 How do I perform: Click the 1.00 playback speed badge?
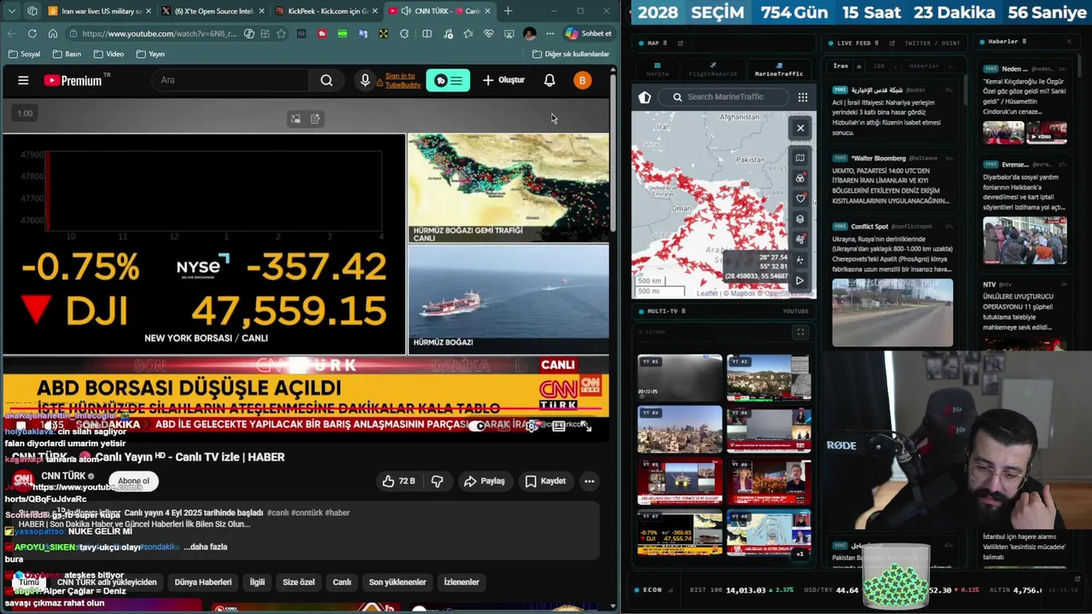[x=25, y=113]
